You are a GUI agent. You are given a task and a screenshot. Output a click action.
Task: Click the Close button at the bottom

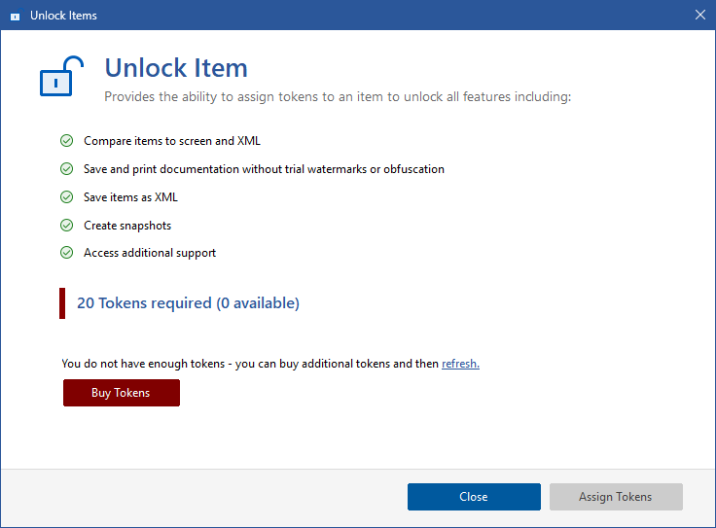click(x=474, y=497)
